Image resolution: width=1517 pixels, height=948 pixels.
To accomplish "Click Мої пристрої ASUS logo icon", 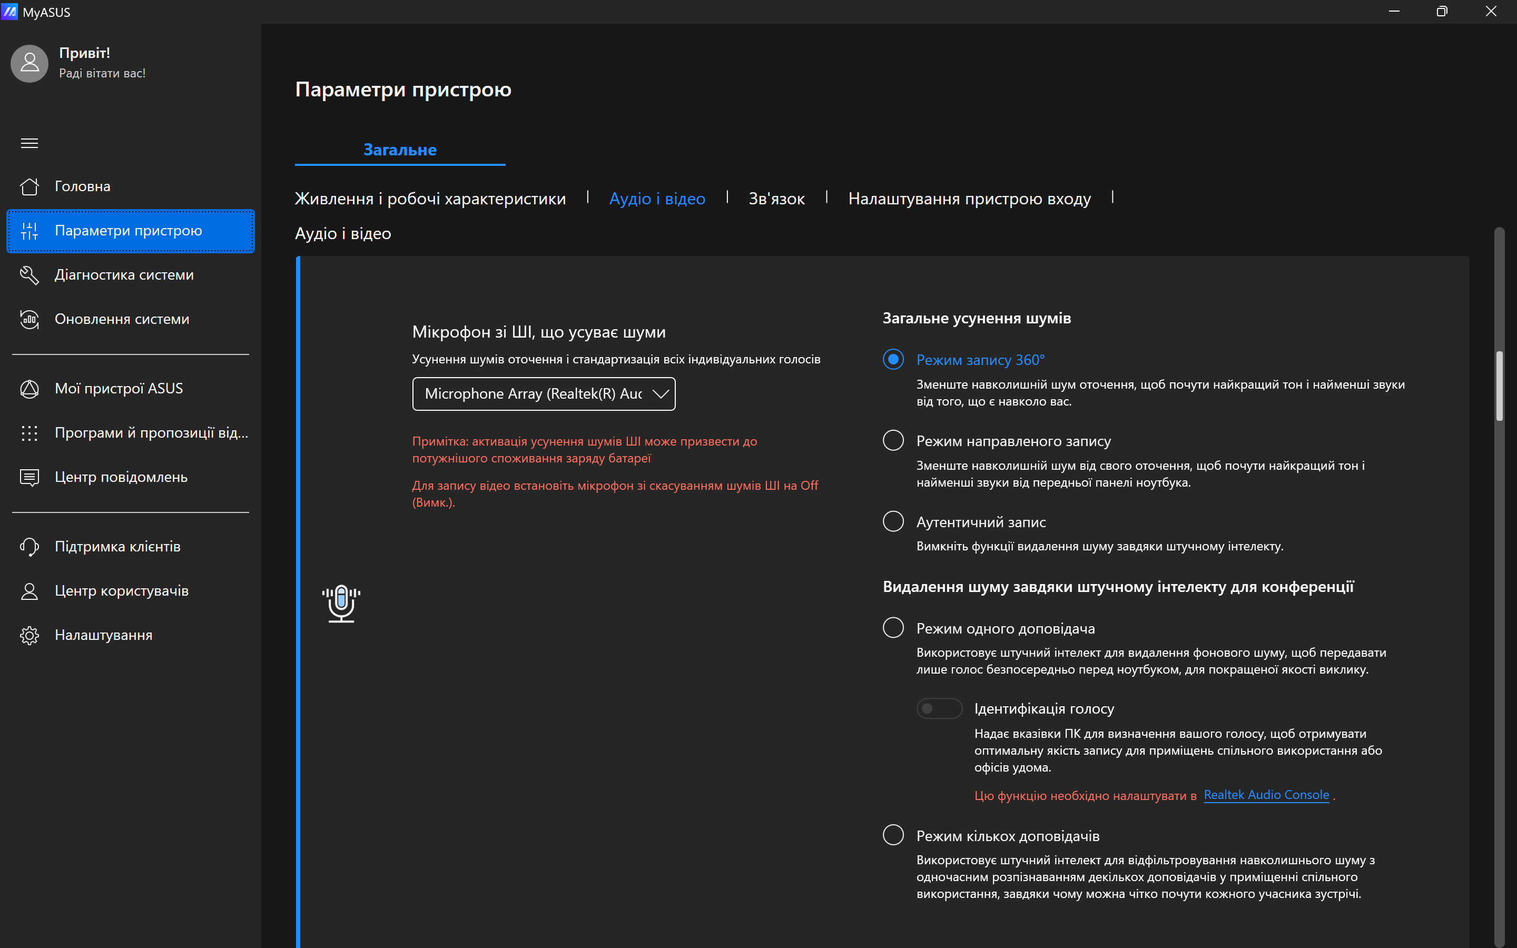I will tap(29, 389).
